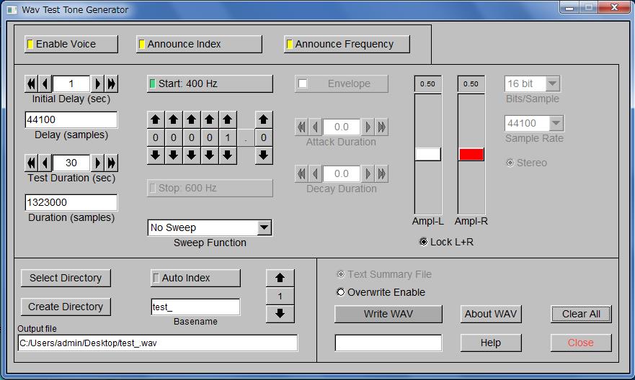Click the Create Directory button
The image size is (635, 380).
[66, 307]
